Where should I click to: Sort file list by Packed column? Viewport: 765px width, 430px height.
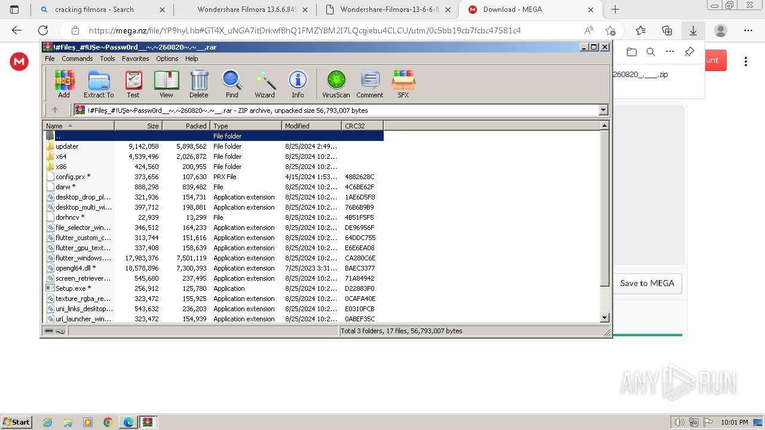click(186, 125)
